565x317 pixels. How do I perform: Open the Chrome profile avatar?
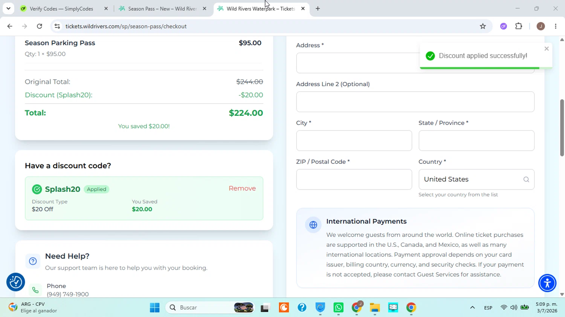tap(541, 26)
